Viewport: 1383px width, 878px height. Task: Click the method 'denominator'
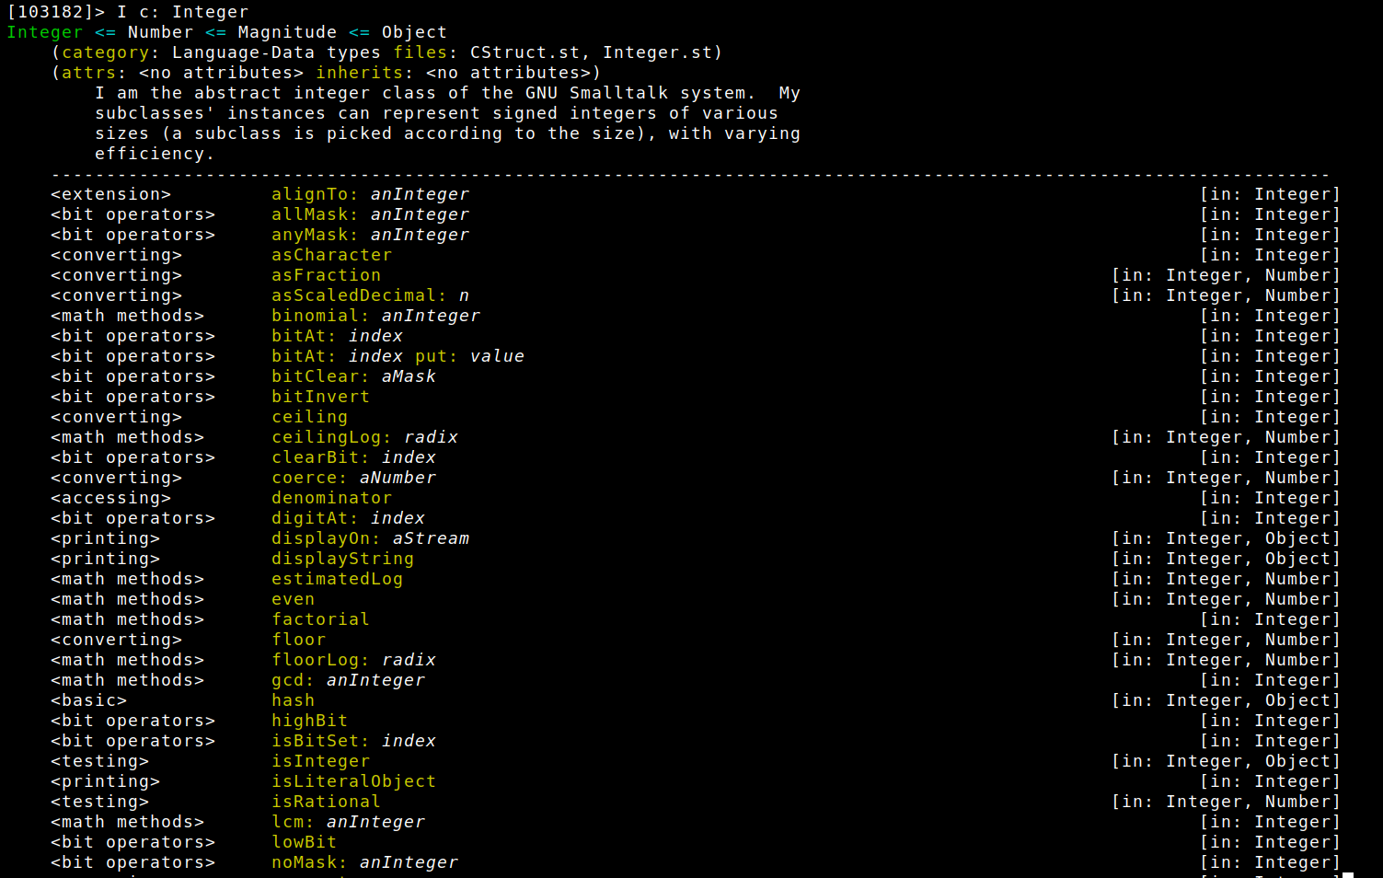(x=331, y=498)
